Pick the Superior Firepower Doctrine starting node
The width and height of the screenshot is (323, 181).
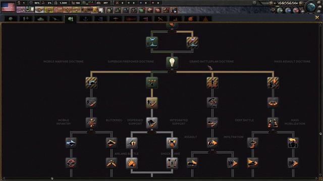152,82
